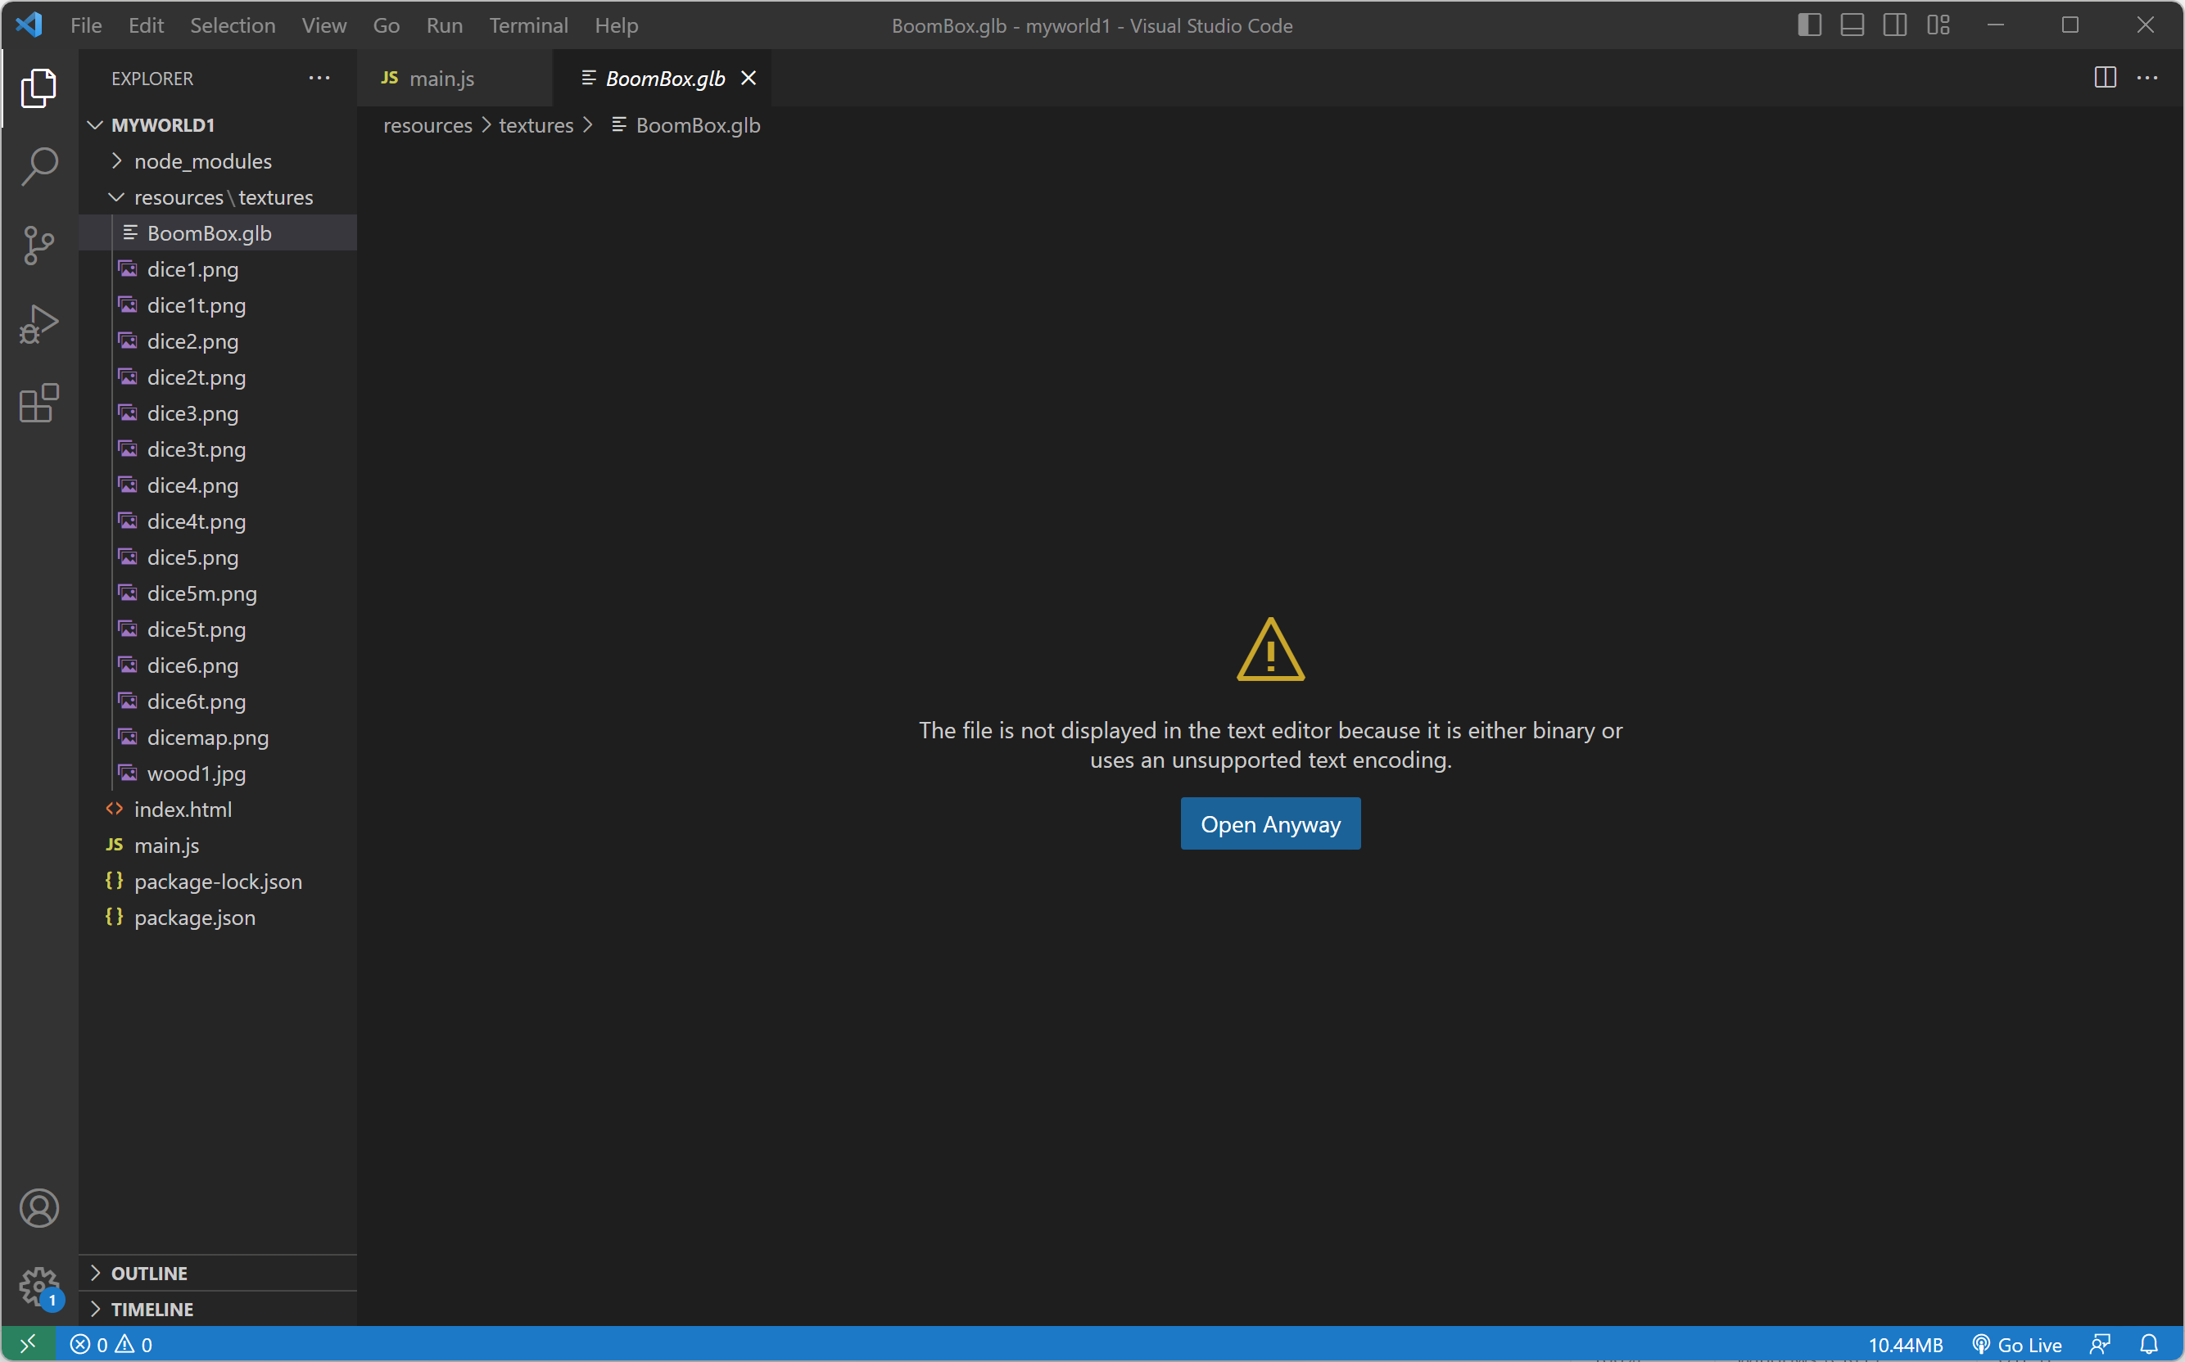2185x1362 pixels.
Task: Open dicemap.png in the explorer
Action: point(207,737)
